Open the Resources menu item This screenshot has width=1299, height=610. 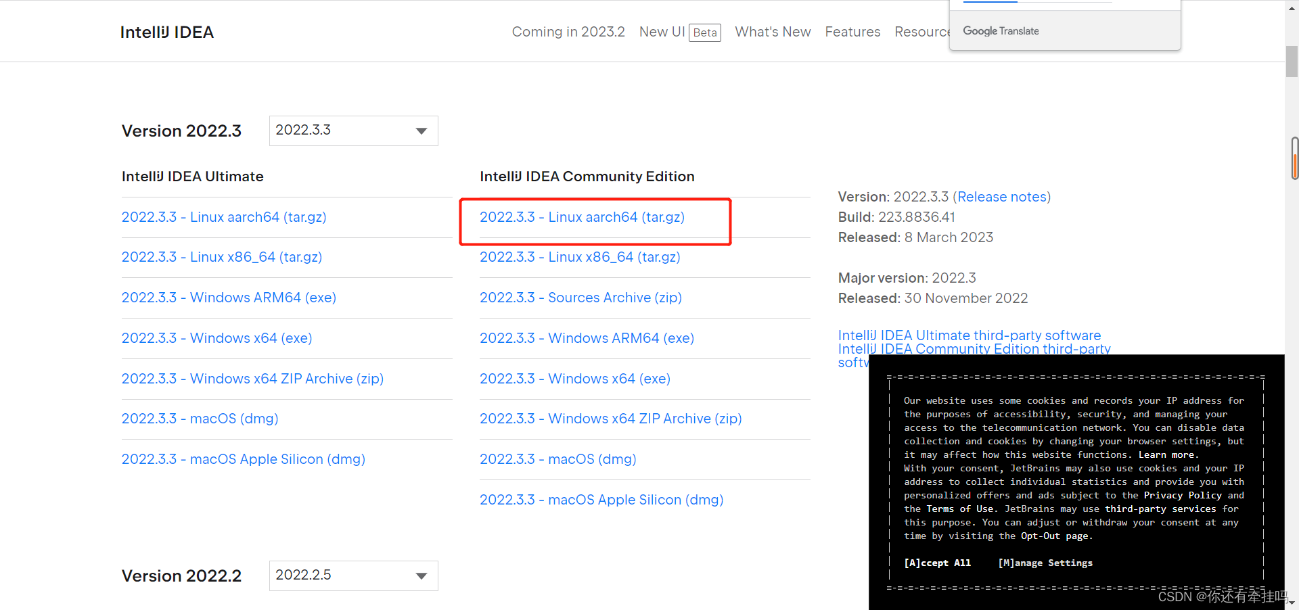(x=922, y=32)
